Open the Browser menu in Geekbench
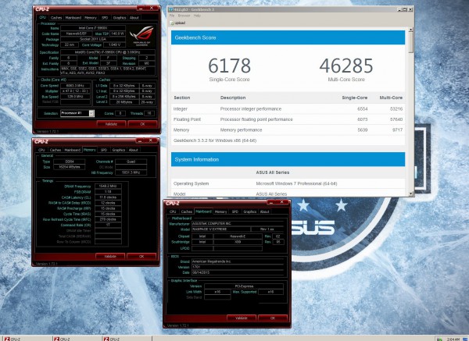The image size is (469, 341). click(x=184, y=16)
